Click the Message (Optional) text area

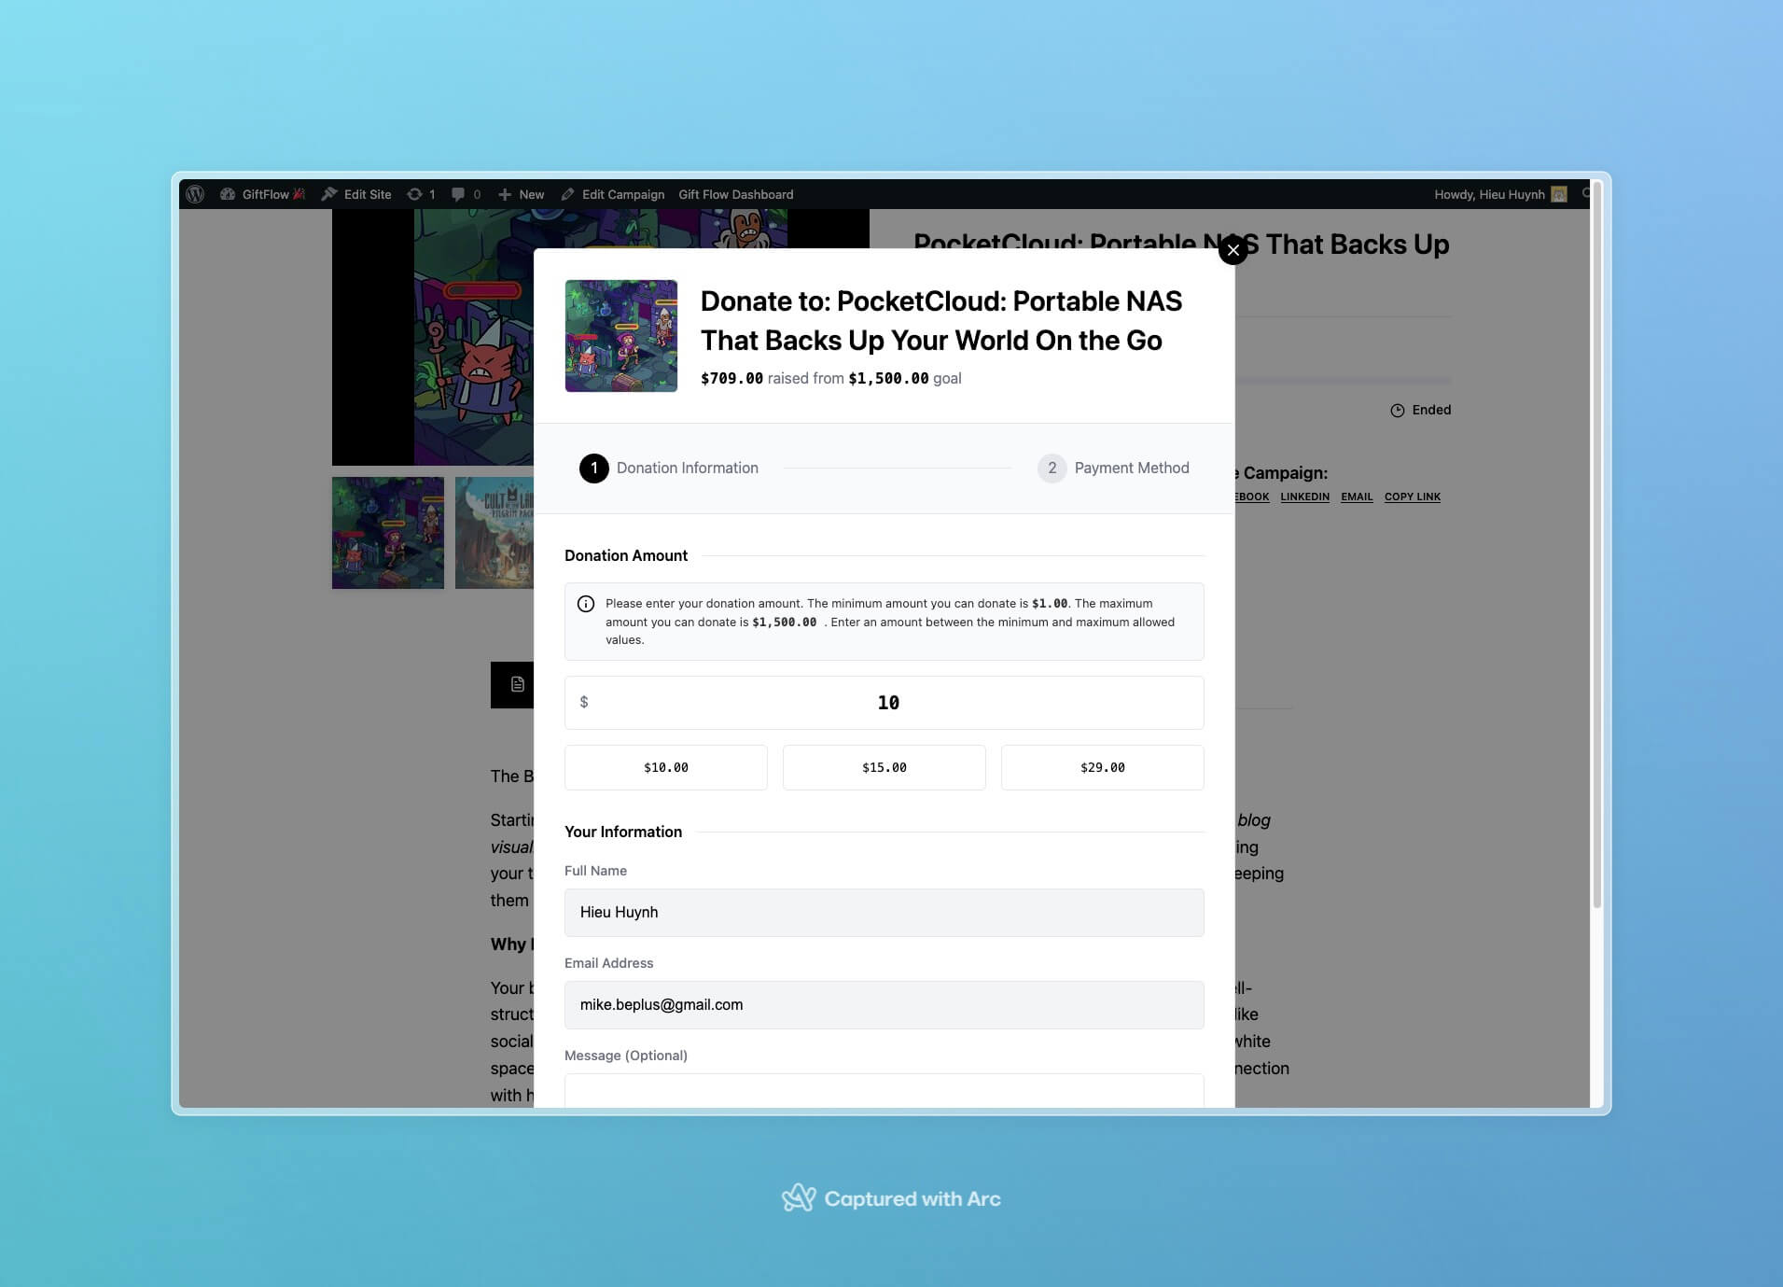pos(885,1090)
